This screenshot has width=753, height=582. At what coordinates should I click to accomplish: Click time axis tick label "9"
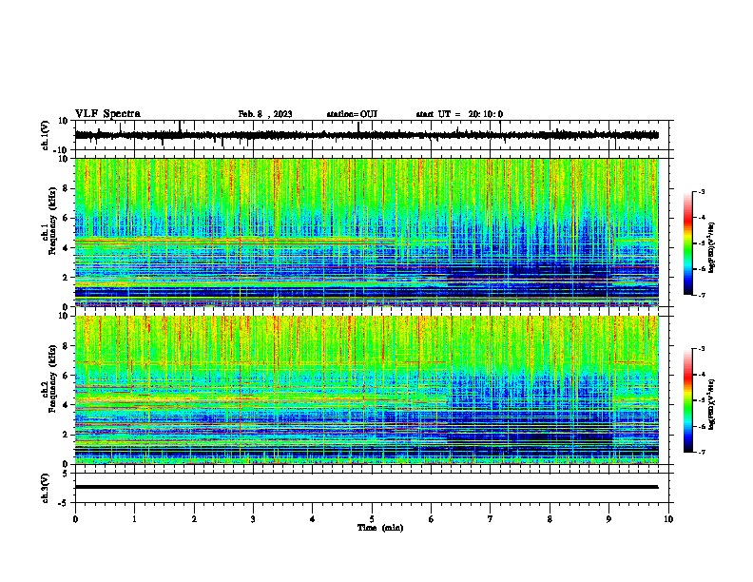click(x=608, y=519)
